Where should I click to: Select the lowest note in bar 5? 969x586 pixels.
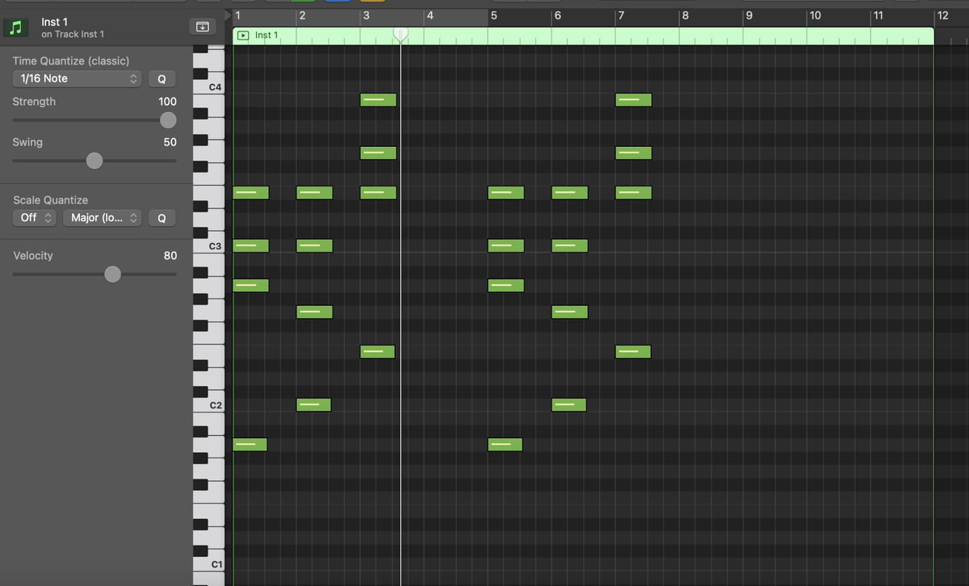pyautogui.click(x=505, y=444)
